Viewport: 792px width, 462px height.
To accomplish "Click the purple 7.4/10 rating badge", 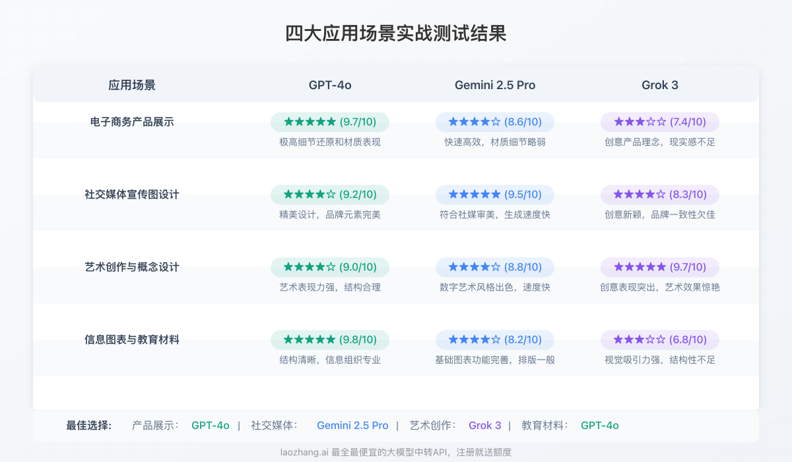I will (x=660, y=122).
